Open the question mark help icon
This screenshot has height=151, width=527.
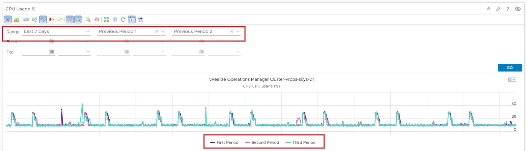pos(508,9)
